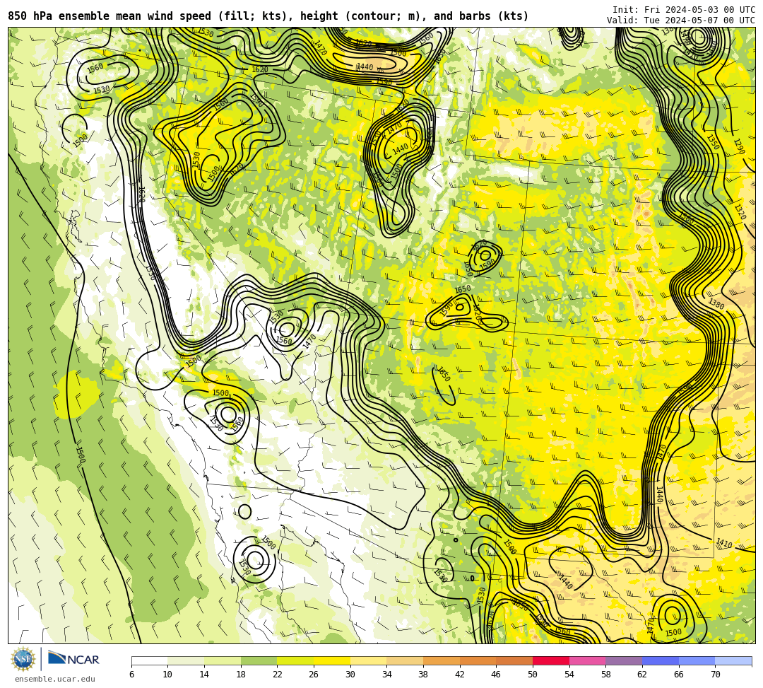Click the 1410 height contour label

click(x=724, y=543)
